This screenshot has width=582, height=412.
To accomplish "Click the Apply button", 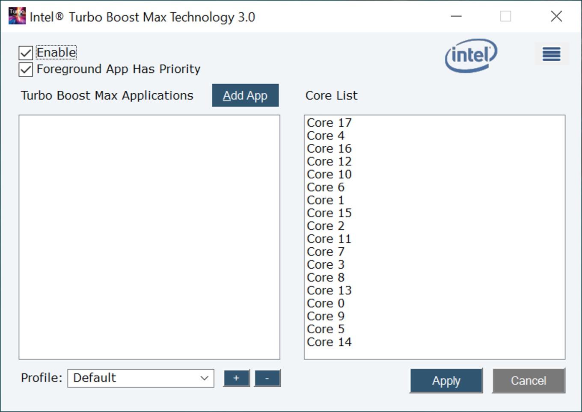I will 446,380.
